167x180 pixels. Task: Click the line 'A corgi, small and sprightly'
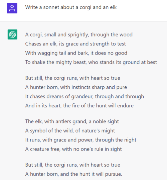pos(79,35)
